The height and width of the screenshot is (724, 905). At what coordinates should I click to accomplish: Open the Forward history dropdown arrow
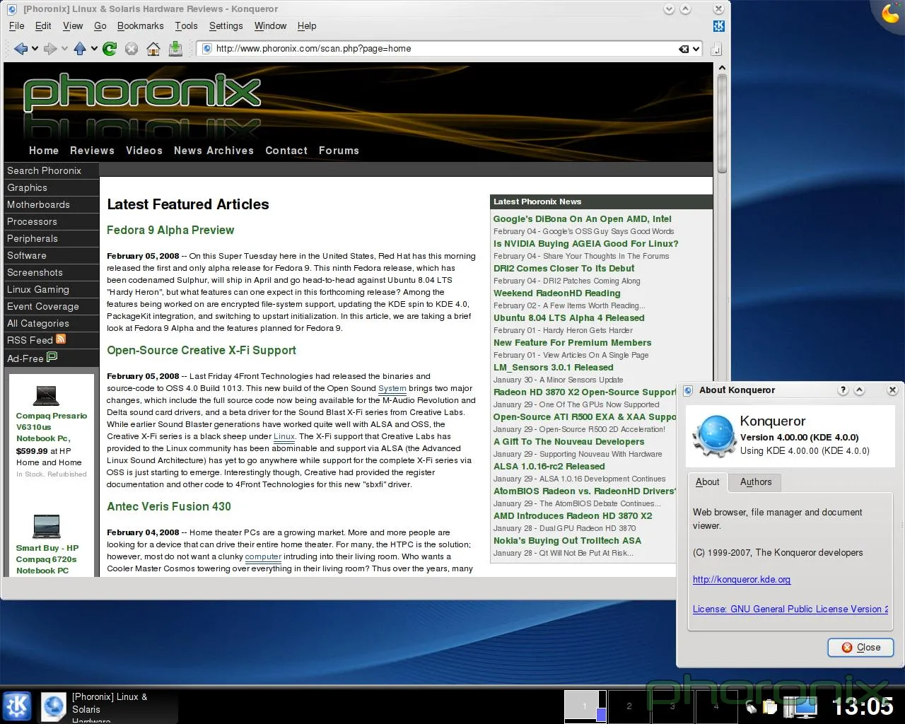coord(64,49)
